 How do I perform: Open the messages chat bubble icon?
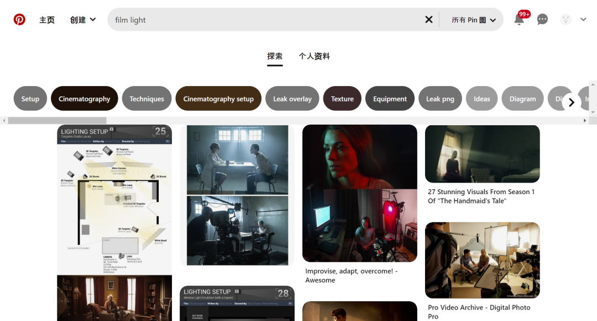coord(542,19)
